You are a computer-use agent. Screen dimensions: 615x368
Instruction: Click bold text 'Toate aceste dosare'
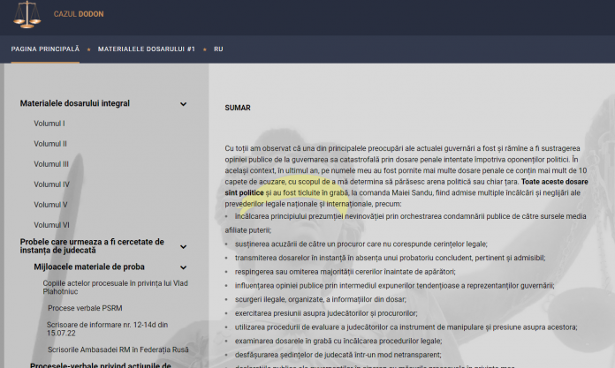point(554,182)
